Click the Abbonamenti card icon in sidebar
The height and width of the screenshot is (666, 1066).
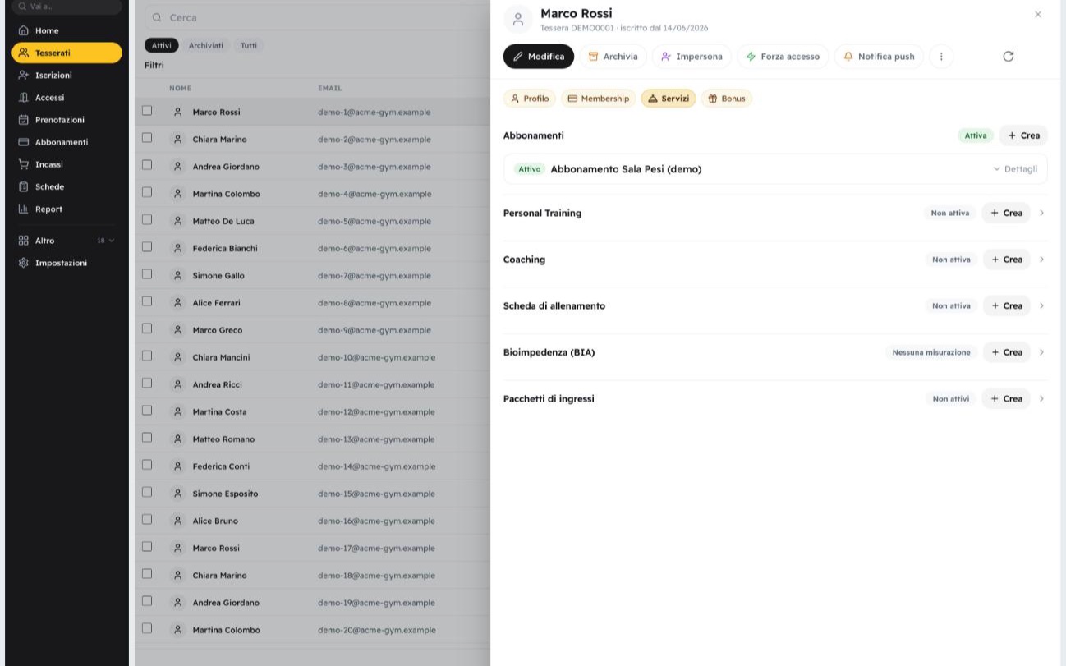(x=24, y=141)
